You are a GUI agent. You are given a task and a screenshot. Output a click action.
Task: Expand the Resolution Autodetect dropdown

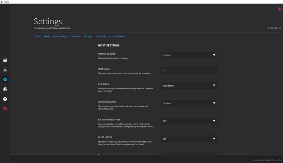click(x=189, y=86)
